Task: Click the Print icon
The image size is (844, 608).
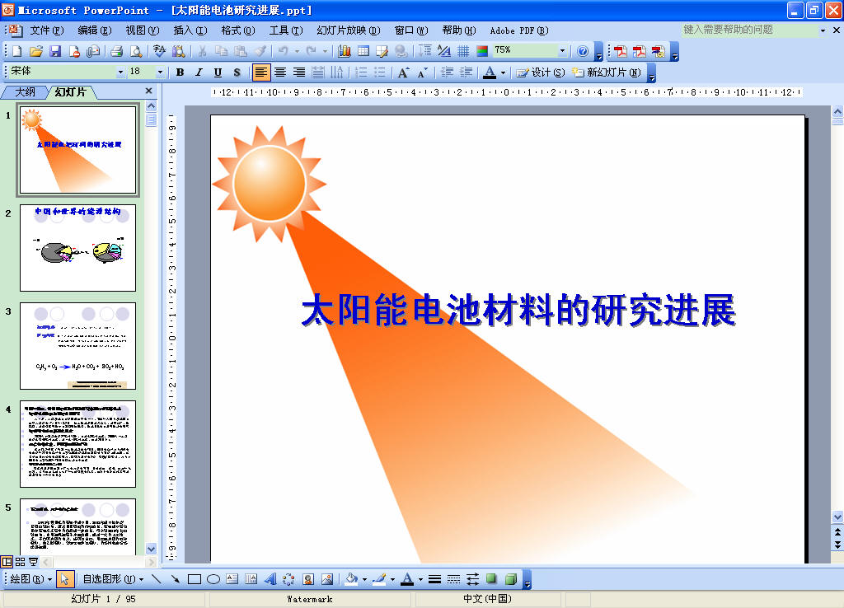Action: tap(116, 51)
